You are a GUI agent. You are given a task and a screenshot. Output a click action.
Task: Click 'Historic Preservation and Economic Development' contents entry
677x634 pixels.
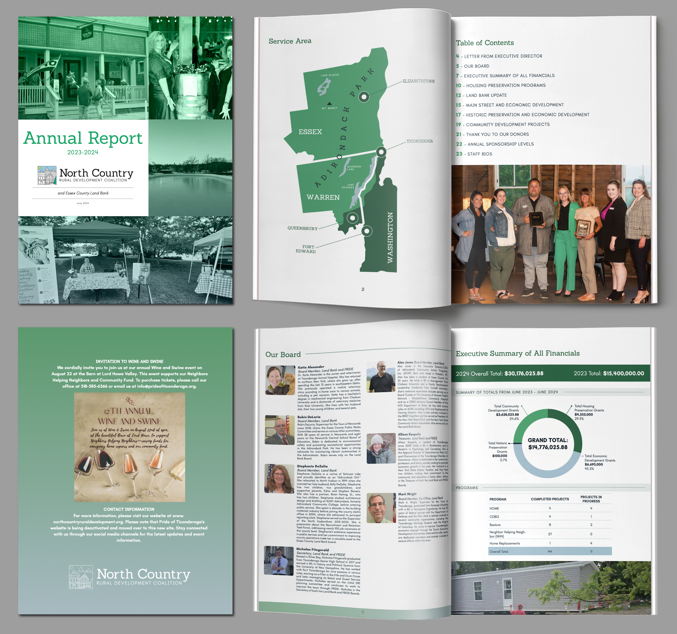(522, 115)
